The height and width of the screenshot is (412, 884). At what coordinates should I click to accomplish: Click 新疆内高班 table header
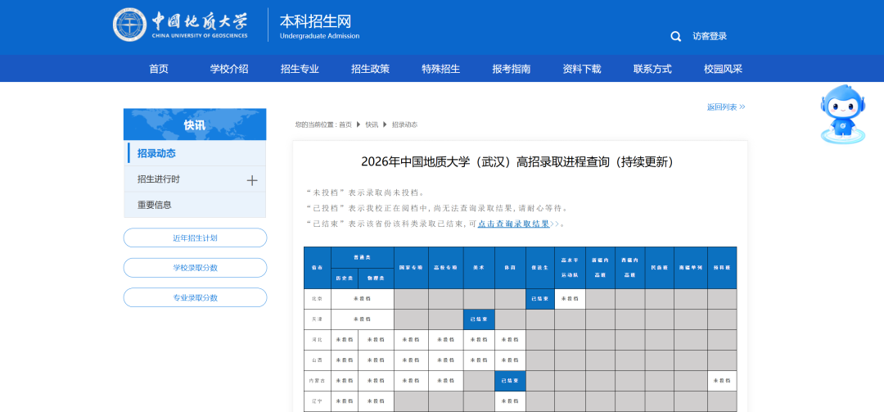point(600,268)
